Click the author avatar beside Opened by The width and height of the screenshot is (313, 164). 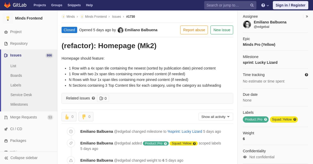pyautogui.click(x=121, y=30)
